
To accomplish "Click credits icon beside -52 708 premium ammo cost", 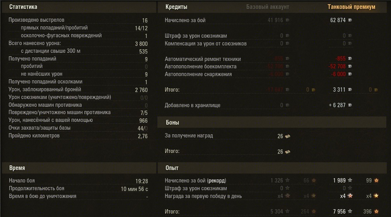I will (x=350, y=67).
